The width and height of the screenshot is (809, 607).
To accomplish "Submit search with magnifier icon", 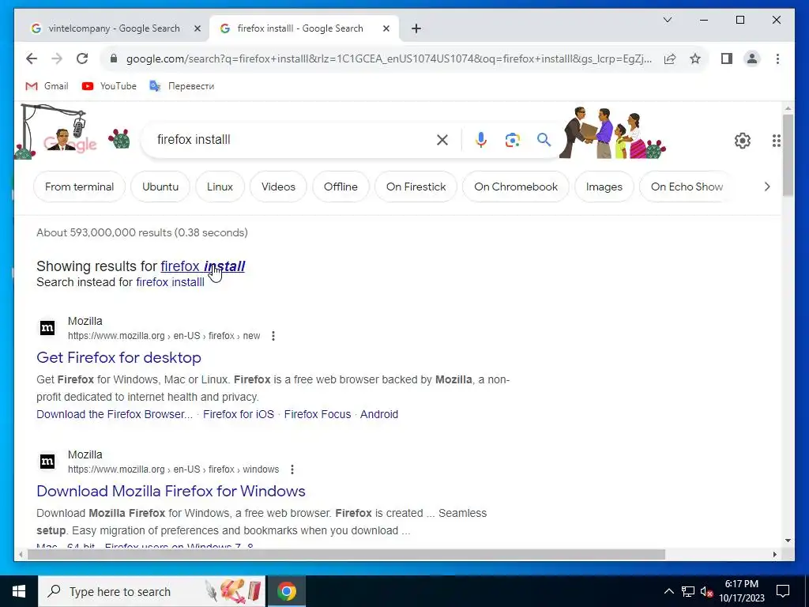I will (x=544, y=140).
